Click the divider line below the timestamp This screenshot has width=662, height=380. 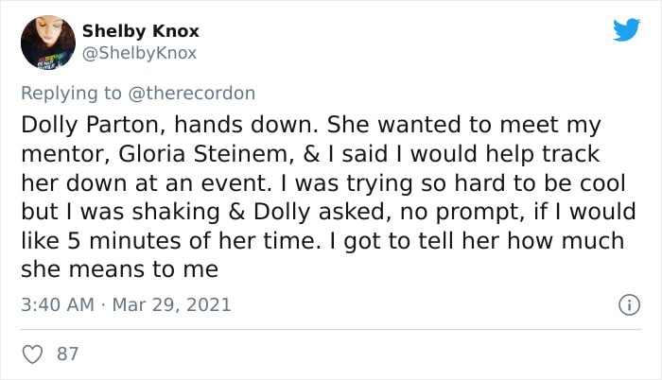click(331, 329)
